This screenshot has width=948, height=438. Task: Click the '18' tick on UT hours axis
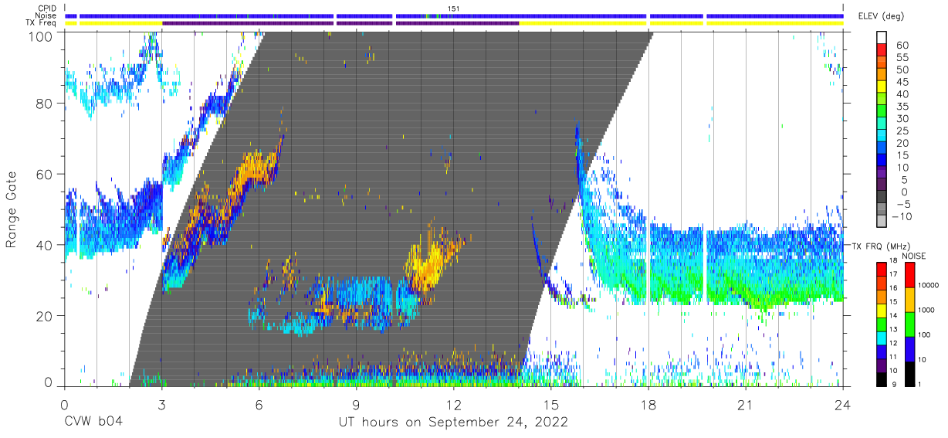[x=648, y=405]
